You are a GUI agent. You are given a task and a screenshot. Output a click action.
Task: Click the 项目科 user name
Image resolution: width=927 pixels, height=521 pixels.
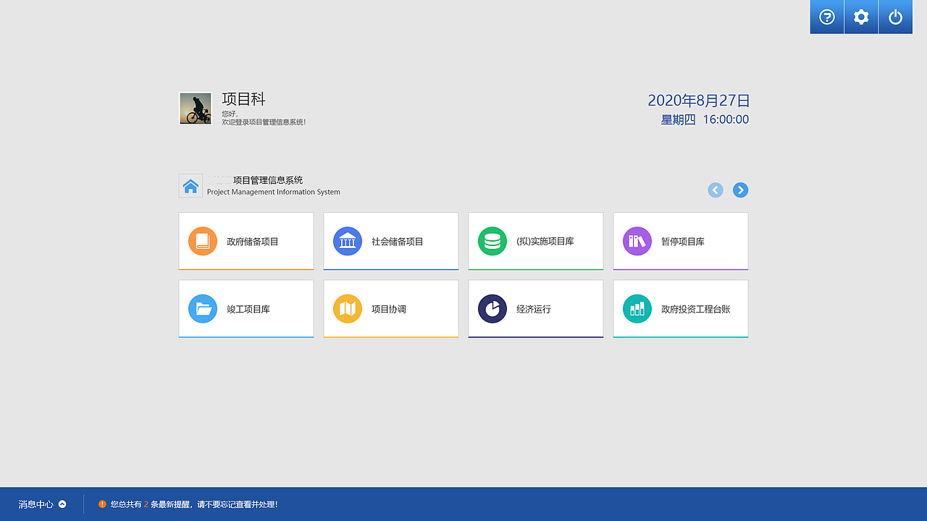(244, 100)
